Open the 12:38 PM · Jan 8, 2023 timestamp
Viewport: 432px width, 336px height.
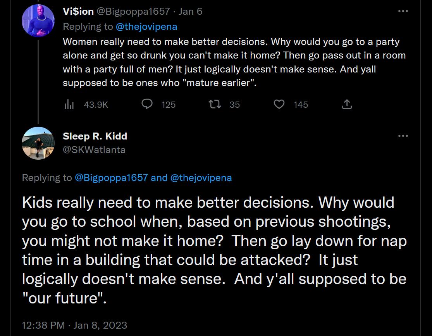click(74, 325)
